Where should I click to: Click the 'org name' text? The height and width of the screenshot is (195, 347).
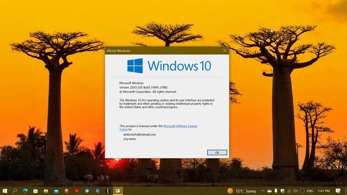tap(130, 139)
